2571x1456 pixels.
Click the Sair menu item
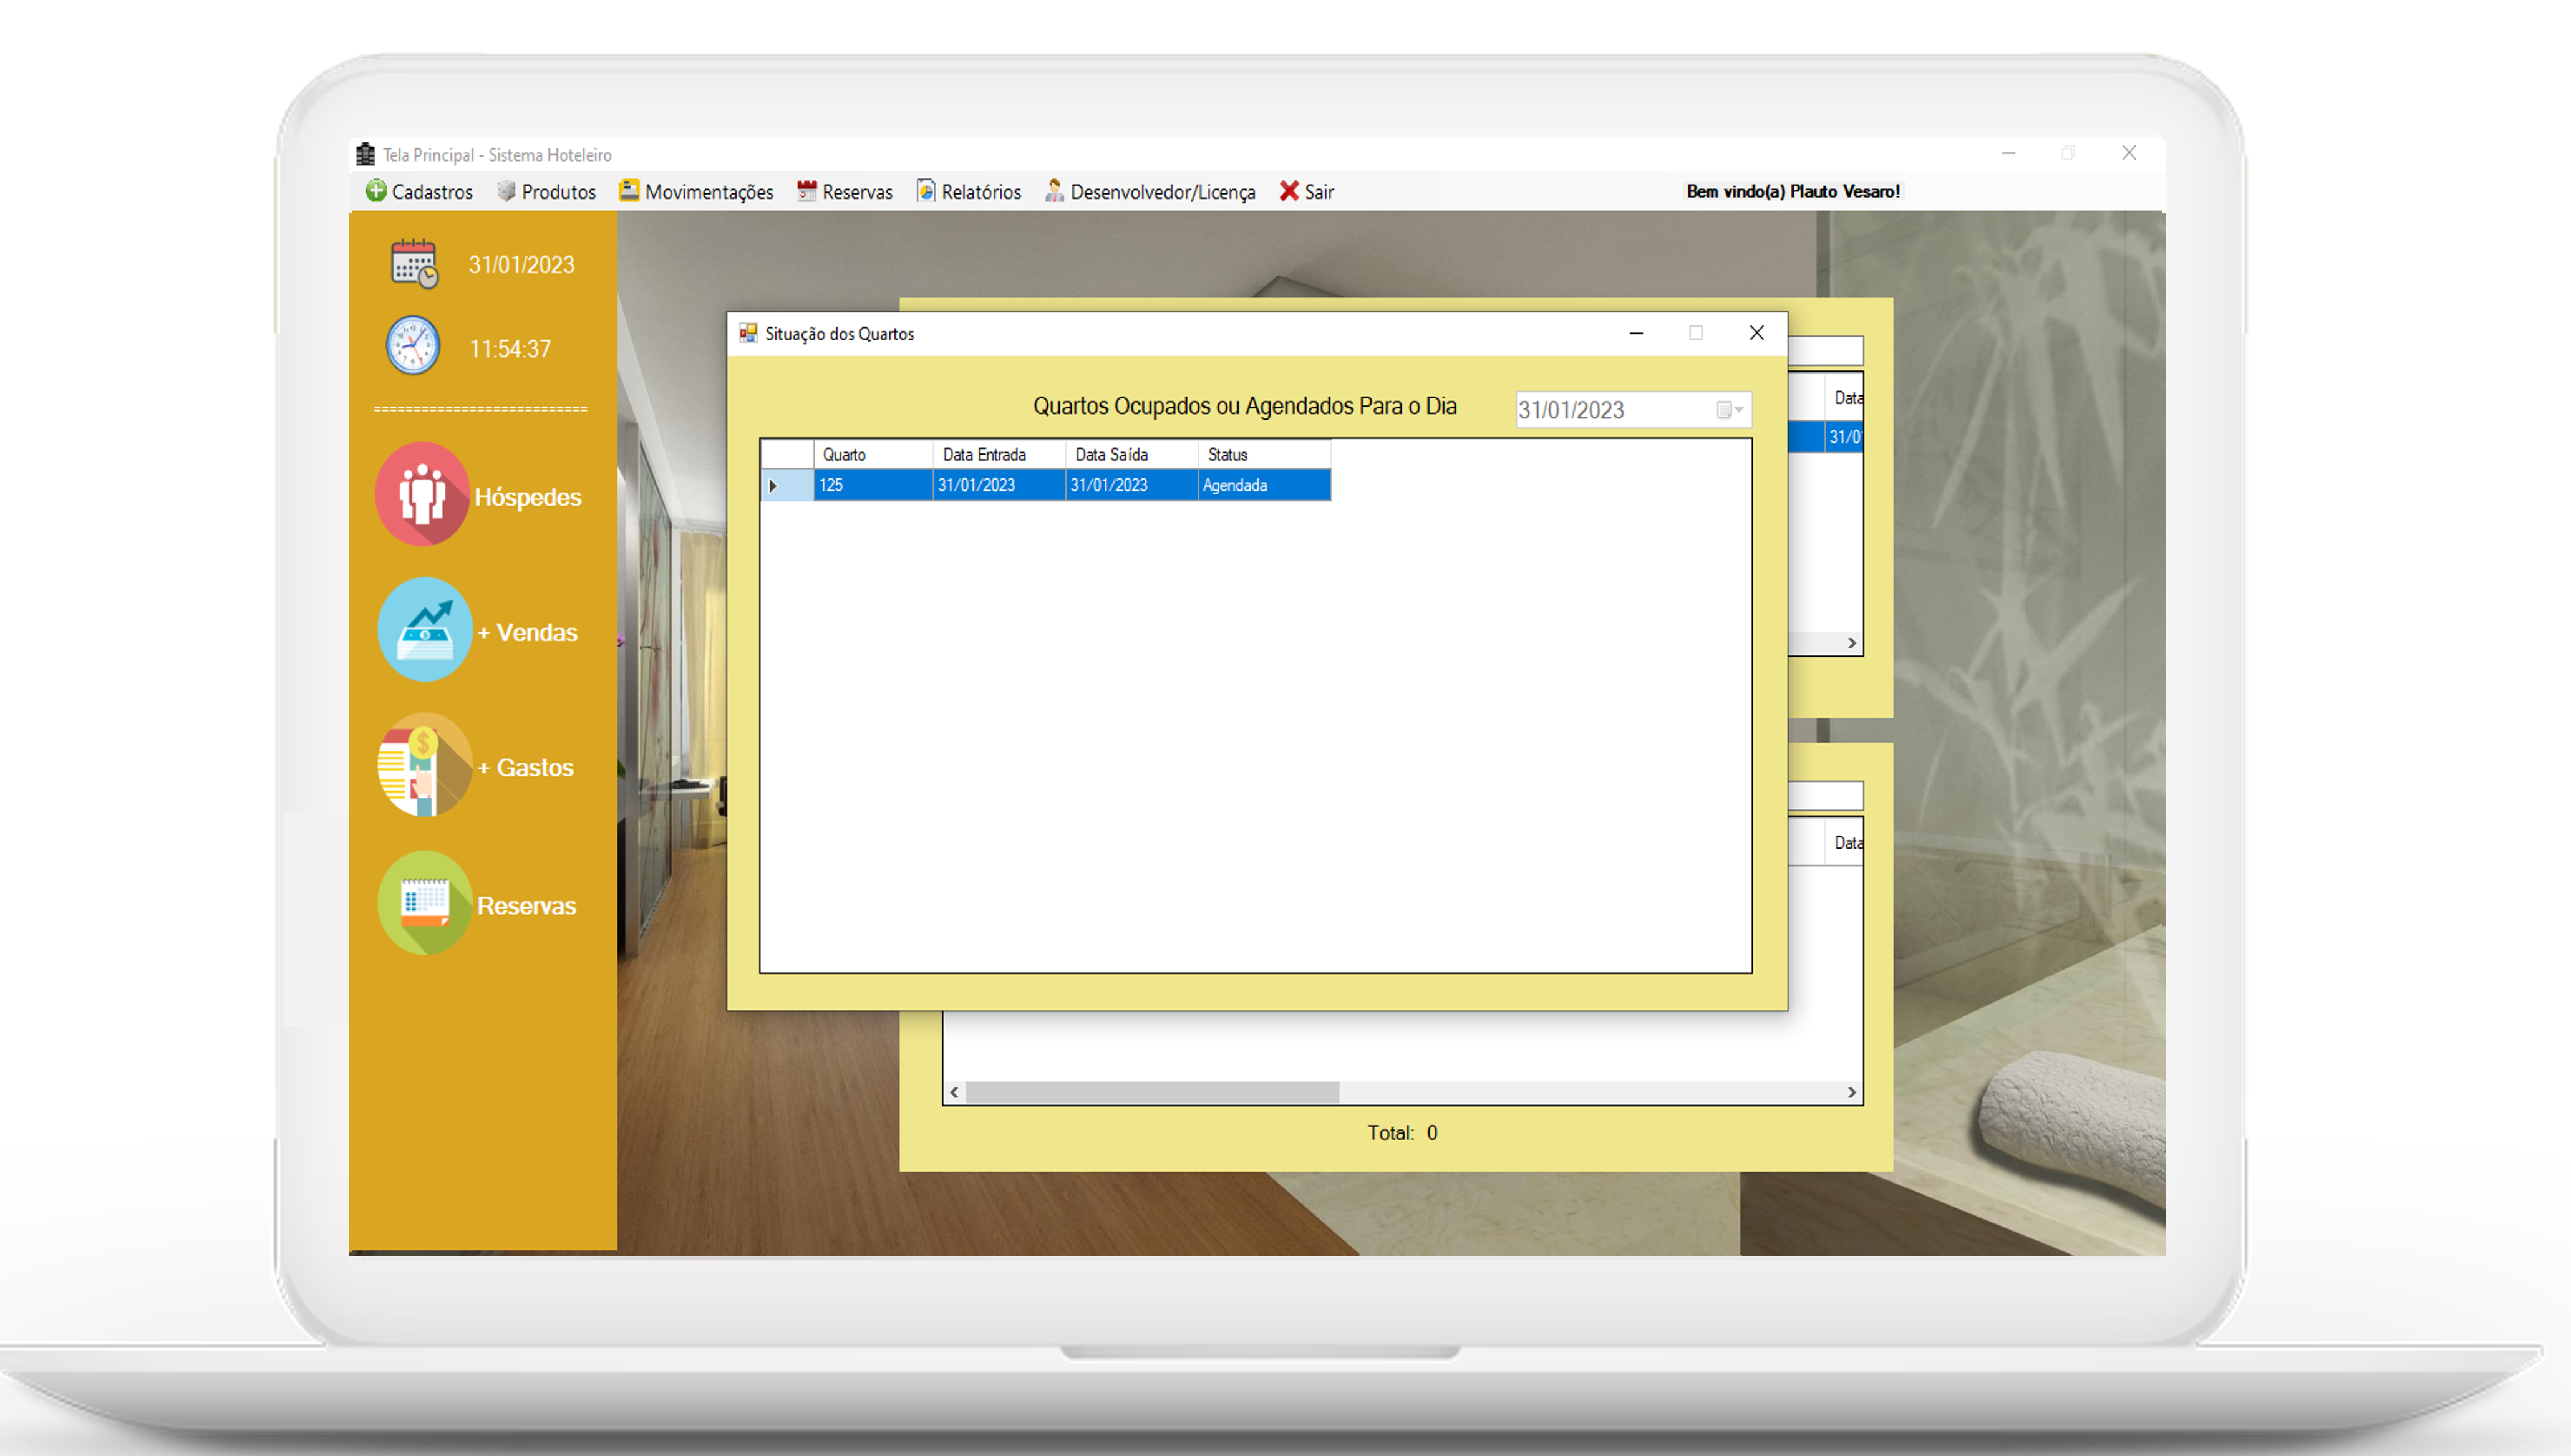coord(1307,191)
